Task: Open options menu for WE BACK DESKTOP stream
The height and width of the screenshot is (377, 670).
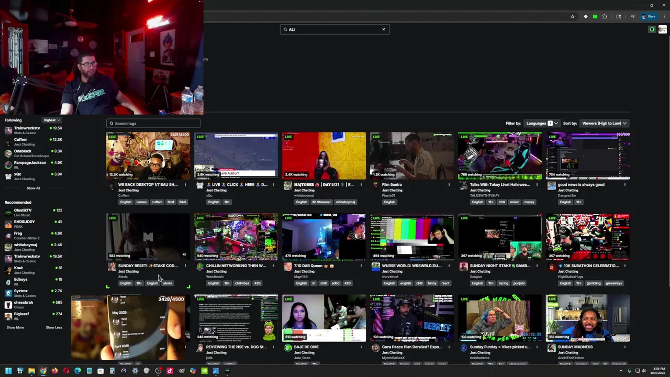Action: [185, 185]
